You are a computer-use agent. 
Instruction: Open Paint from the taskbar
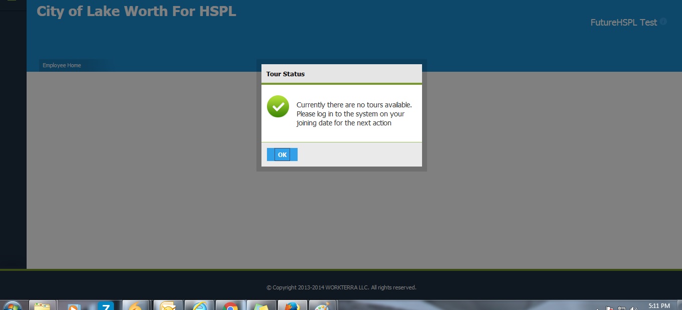pyautogui.click(x=322, y=305)
